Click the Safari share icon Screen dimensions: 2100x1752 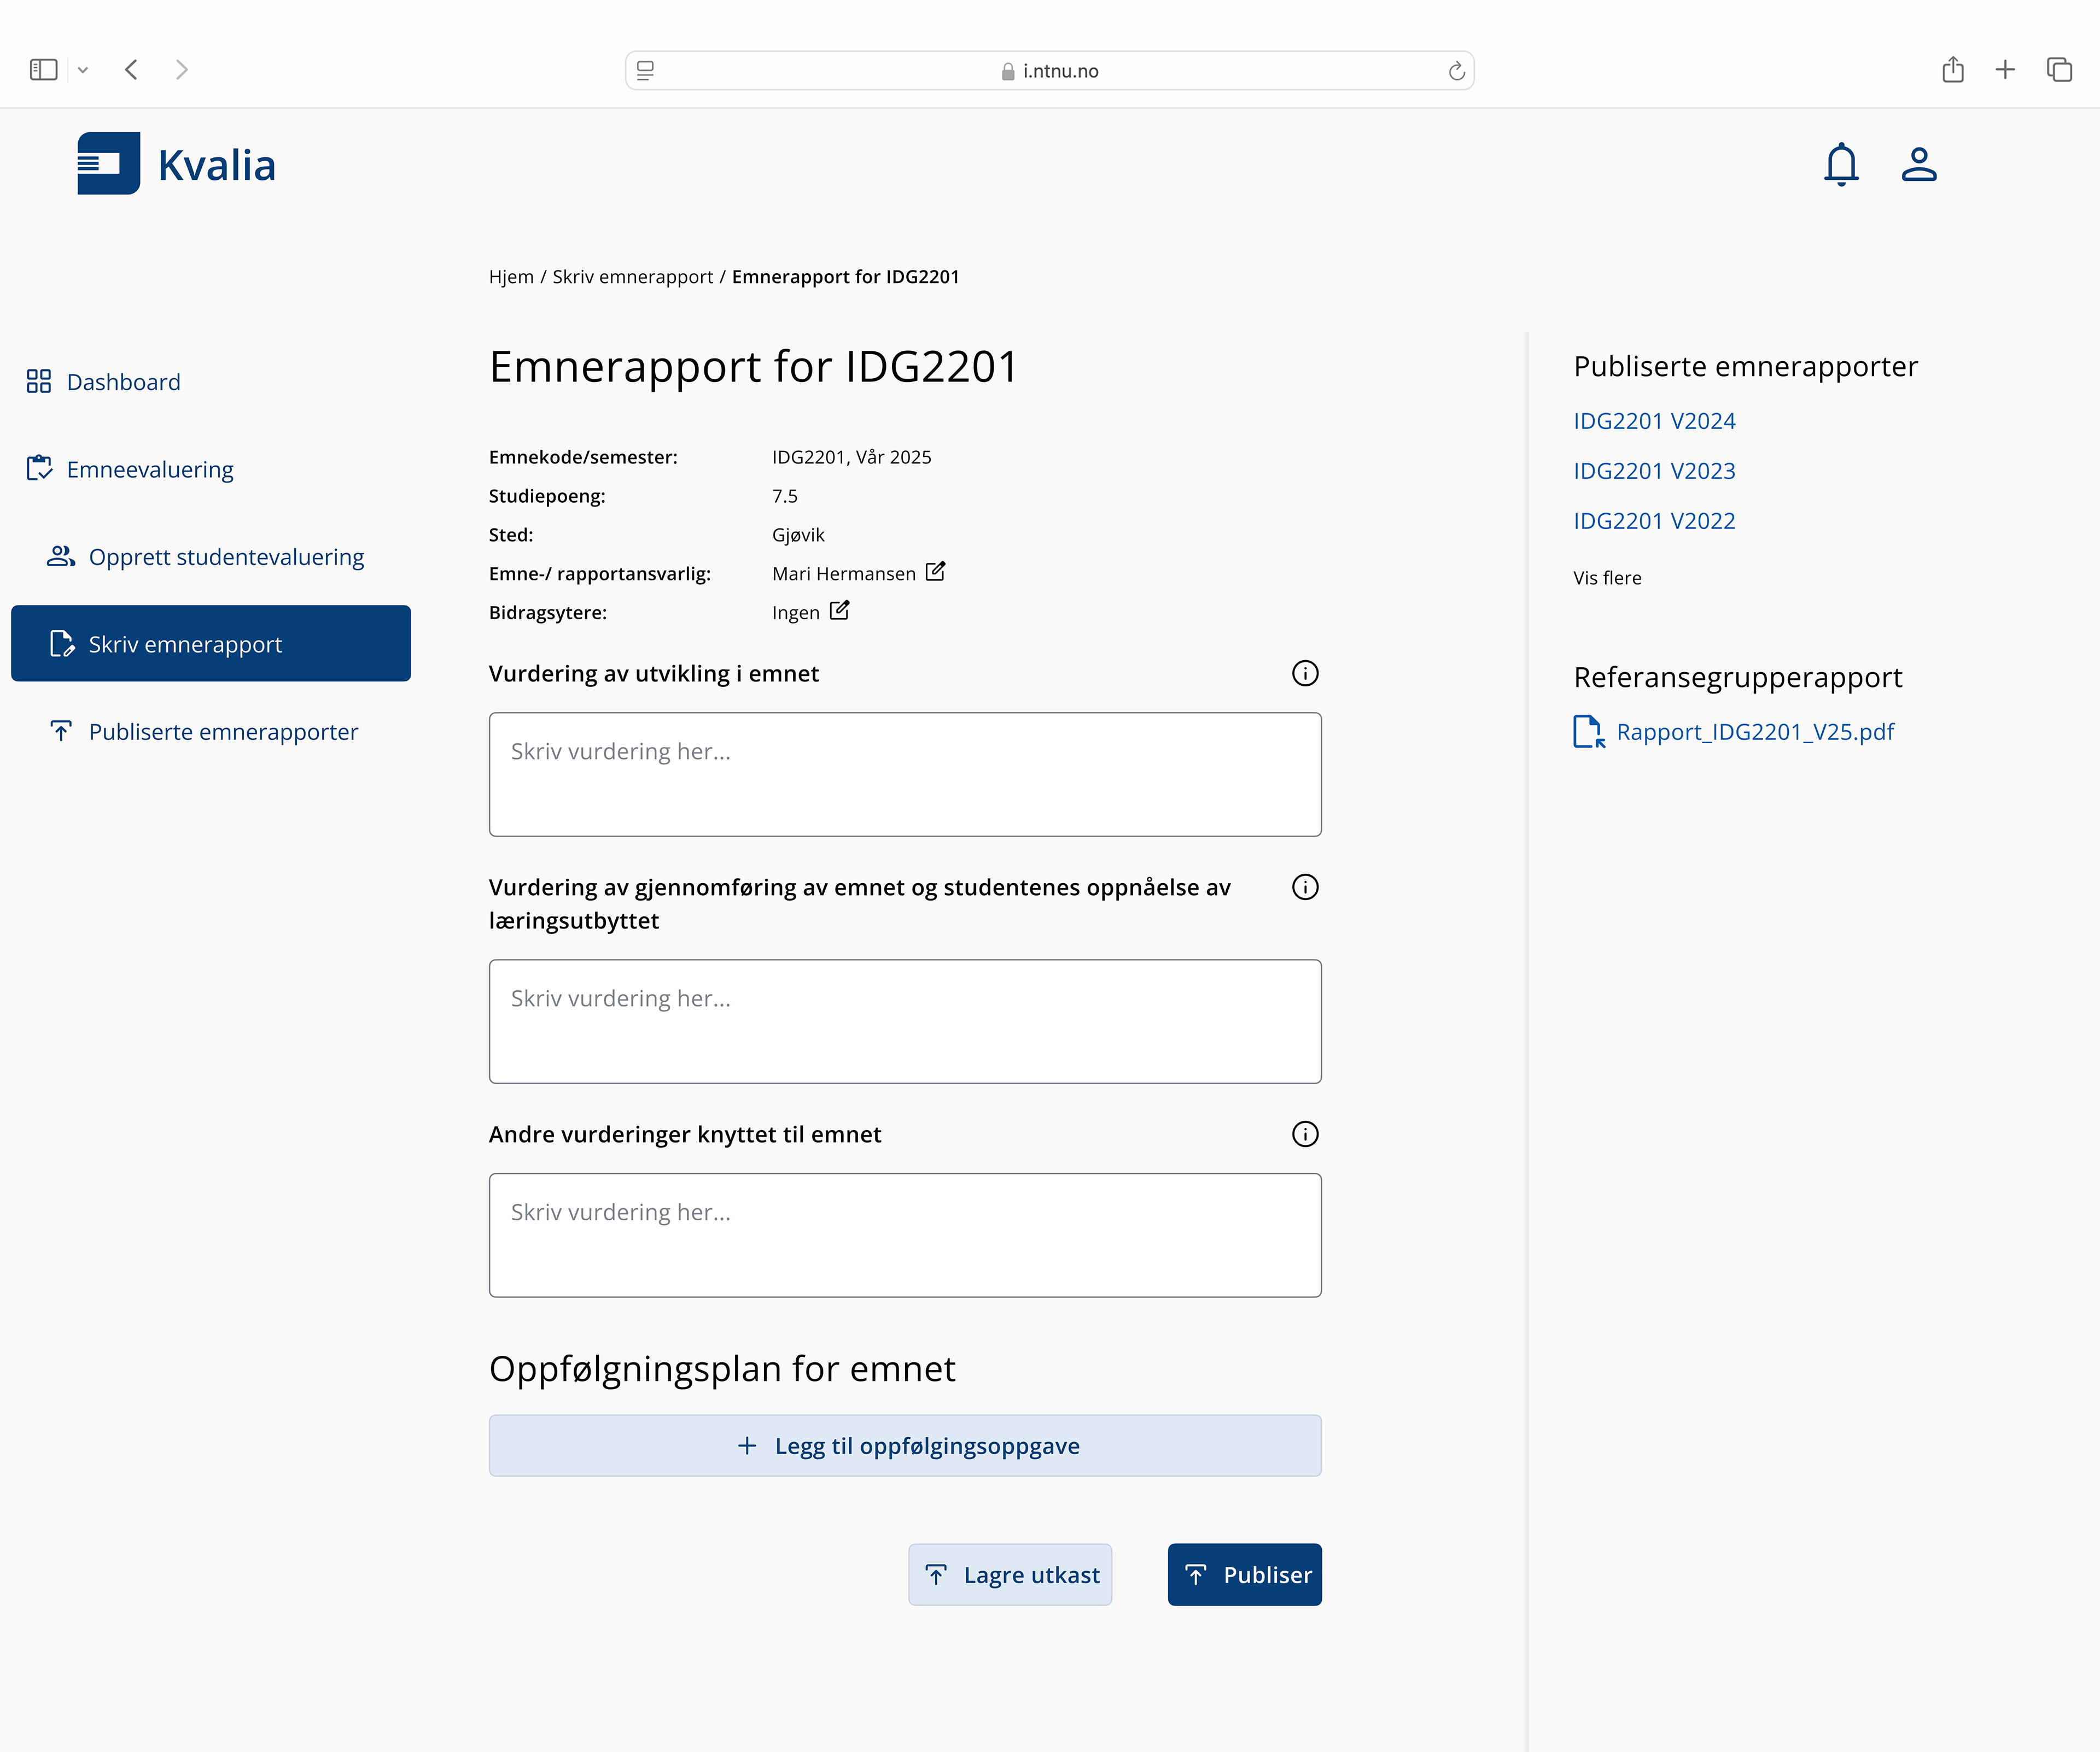click(1952, 70)
